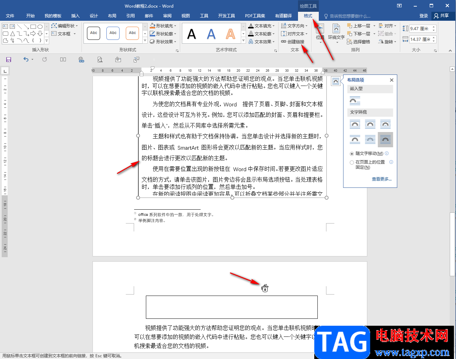Image resolution: width=456 pixels, height=359 pixels.
Task: Choose In Line with Text layout
Action: [354, 101]
